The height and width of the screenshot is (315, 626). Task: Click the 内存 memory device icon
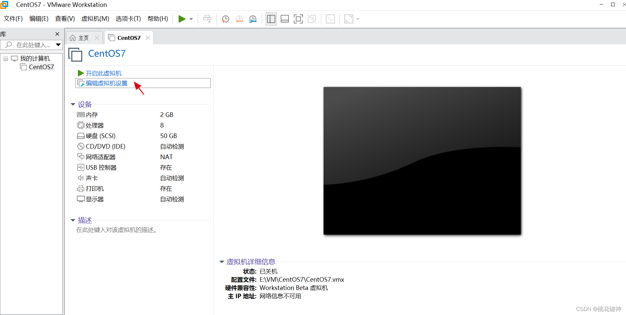click(x=81, y=115)
